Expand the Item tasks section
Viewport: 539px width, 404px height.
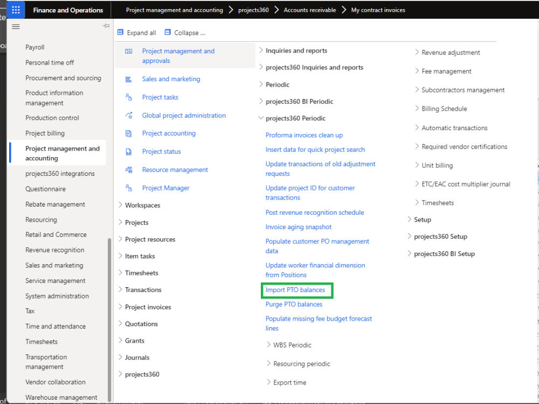click(x=120, y=256)
